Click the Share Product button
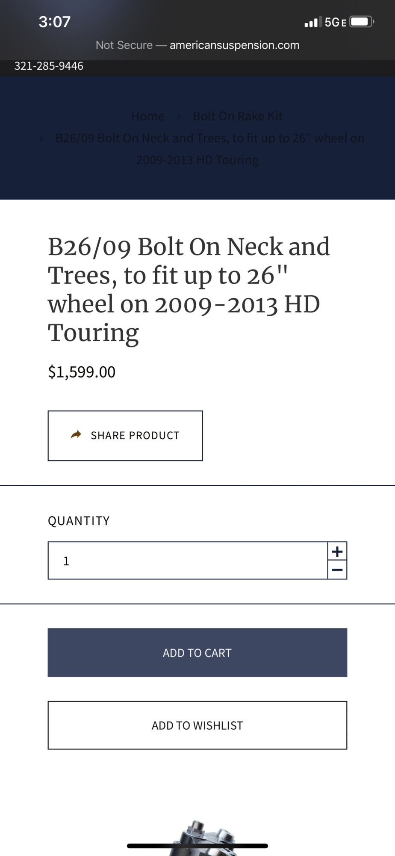Image resolution: width=395 pixels, height=856 pixels. pos(125,436)
